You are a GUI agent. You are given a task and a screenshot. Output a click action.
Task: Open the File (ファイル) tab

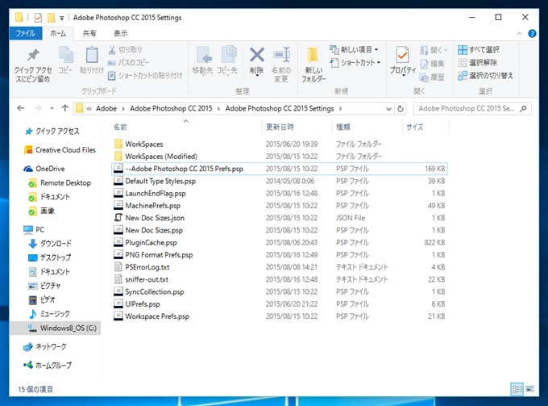(x=26, y=33)
